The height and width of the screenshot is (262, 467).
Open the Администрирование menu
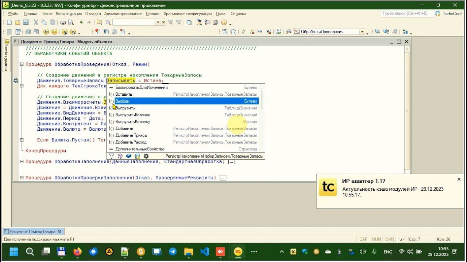click(x=123, y=13)
